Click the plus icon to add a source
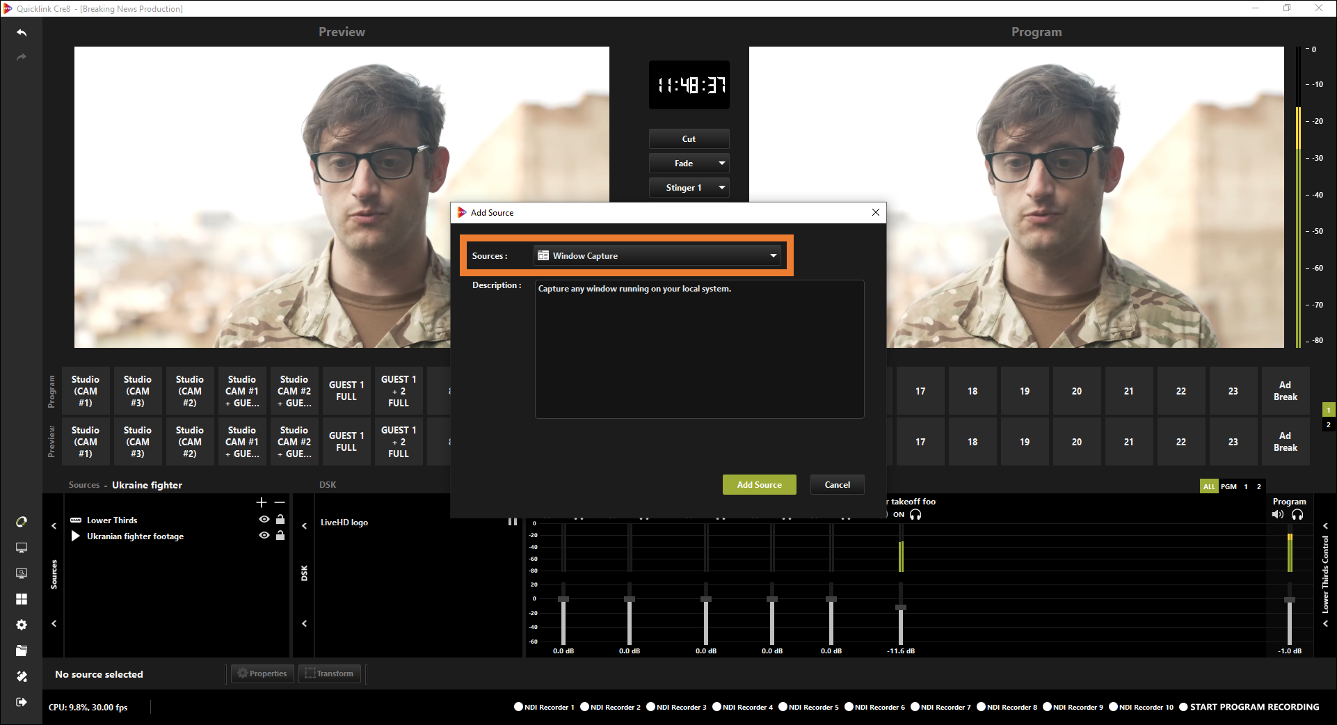Screen dimensions: 1337x725 pos(262,502)
